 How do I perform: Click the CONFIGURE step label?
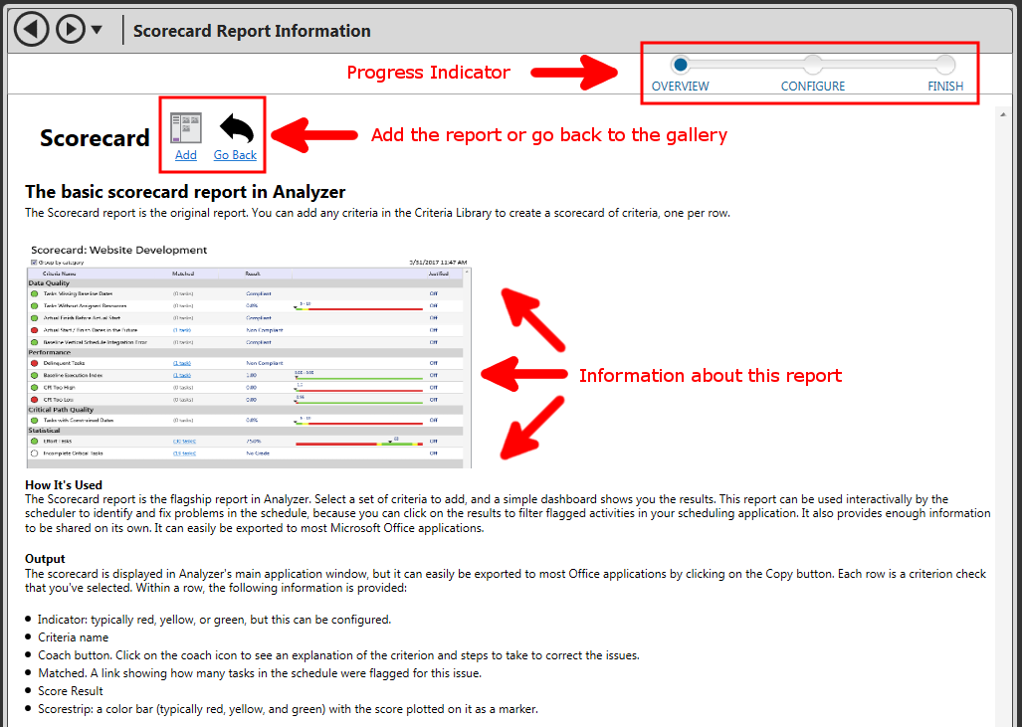tap(813, 87)
